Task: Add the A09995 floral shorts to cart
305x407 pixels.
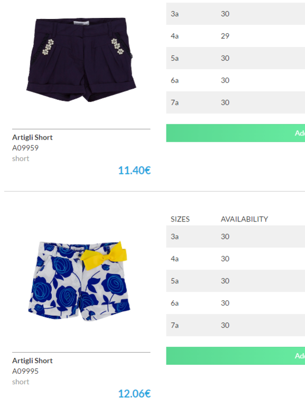Action: tap(235, 356)
